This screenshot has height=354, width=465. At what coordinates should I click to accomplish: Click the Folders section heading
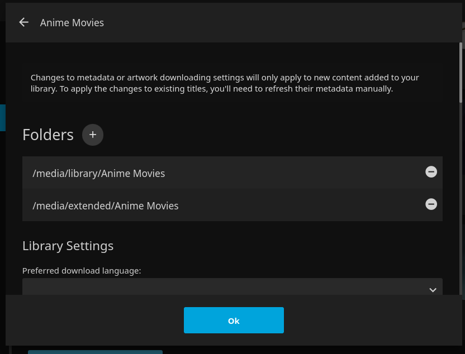pyautogui.click(x=48, y=135)
